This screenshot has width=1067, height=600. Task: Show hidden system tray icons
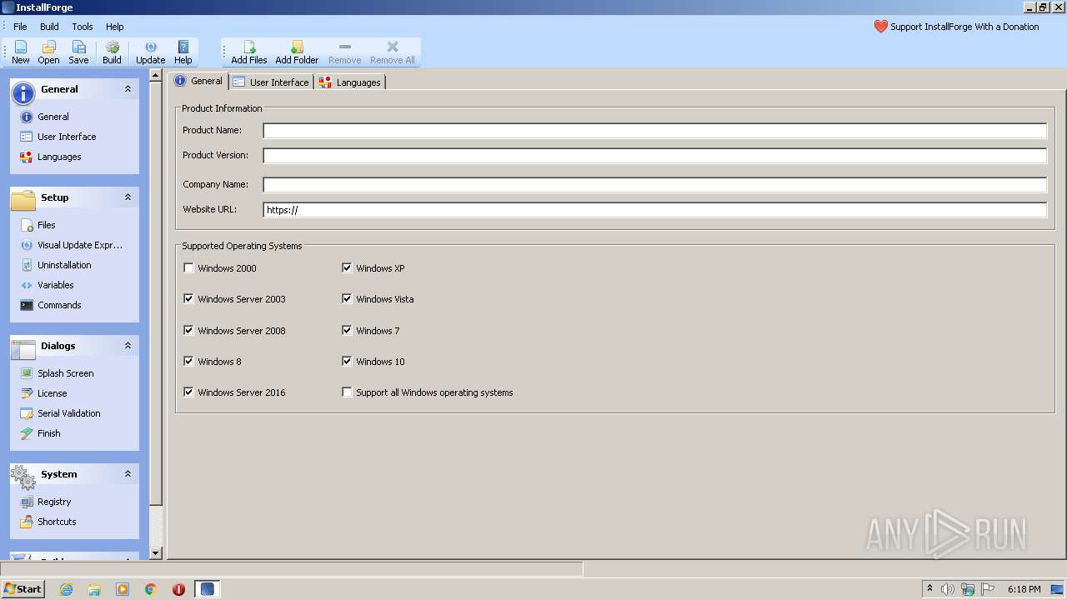[x=929, y=589]
